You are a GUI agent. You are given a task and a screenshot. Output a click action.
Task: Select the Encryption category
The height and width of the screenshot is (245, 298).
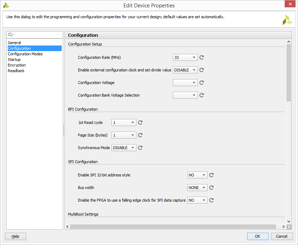pyautogui.click(x=35, y=65)
